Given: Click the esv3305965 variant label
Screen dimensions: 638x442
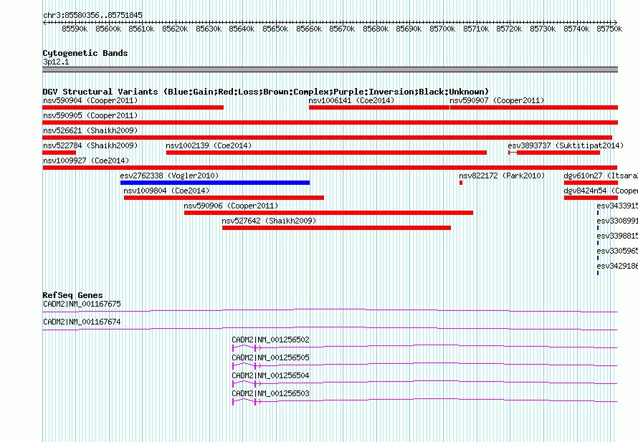Looking at the screenshot, I should click(617, 251).
